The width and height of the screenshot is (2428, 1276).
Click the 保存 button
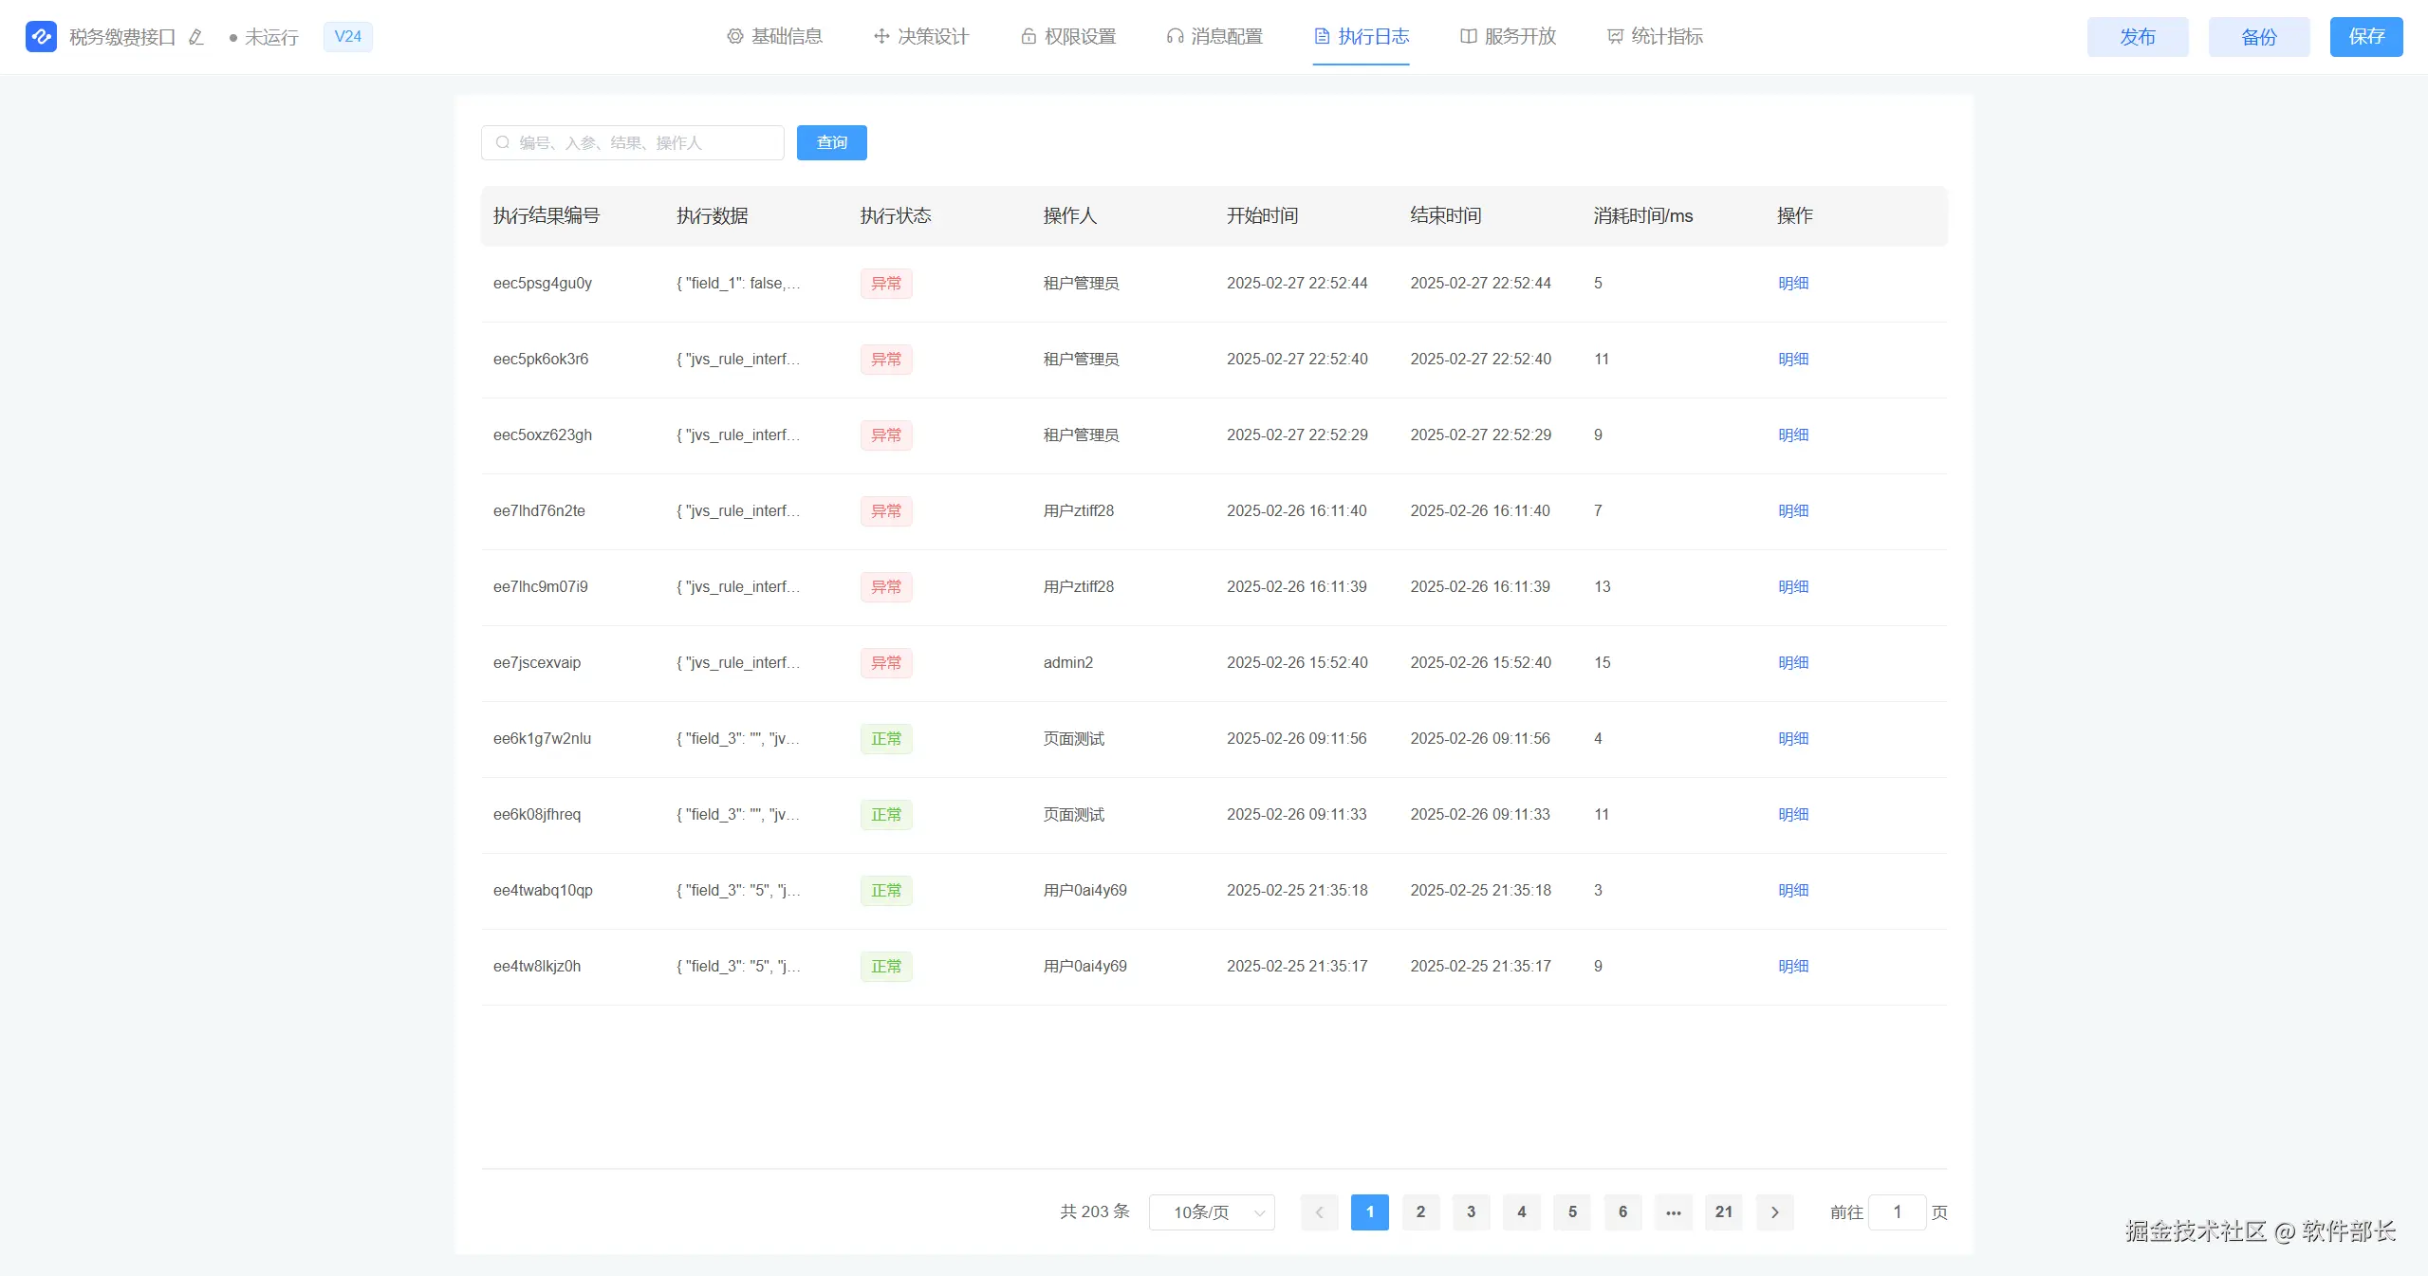(2365, 37)
